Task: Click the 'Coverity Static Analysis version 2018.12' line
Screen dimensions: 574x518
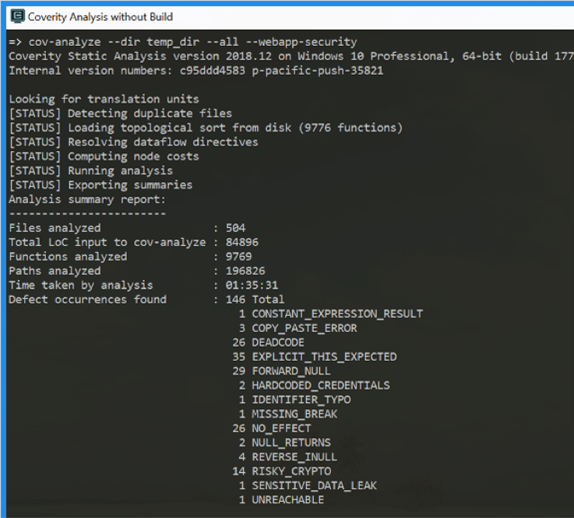Action: pos(291,56)
